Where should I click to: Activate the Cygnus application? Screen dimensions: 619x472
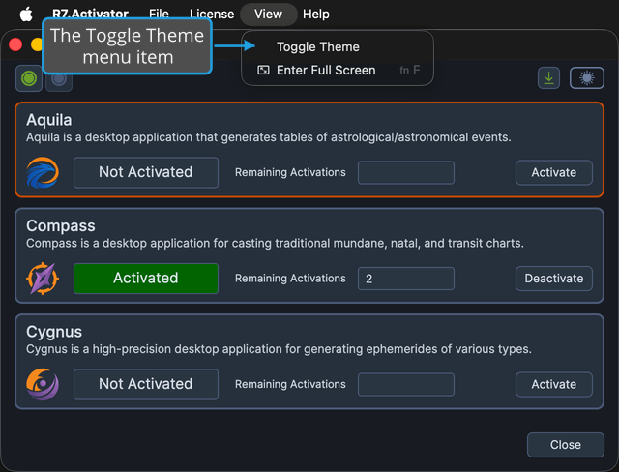(554, 384)
